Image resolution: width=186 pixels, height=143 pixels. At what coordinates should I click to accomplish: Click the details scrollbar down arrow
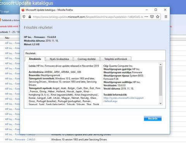pos(160,103)
